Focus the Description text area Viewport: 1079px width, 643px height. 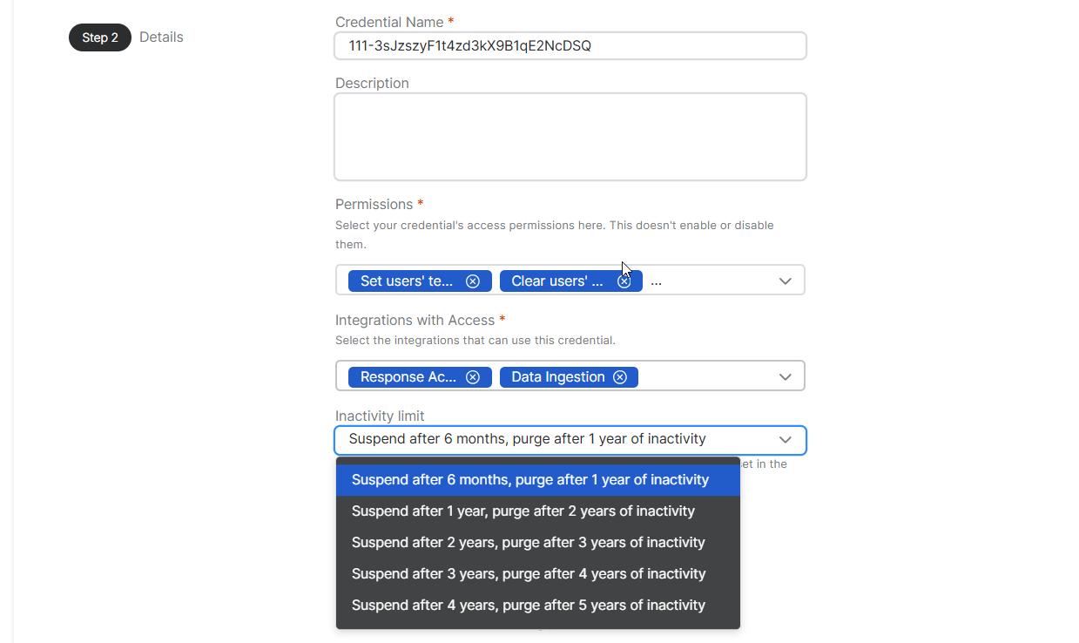[x=570, y=137]
